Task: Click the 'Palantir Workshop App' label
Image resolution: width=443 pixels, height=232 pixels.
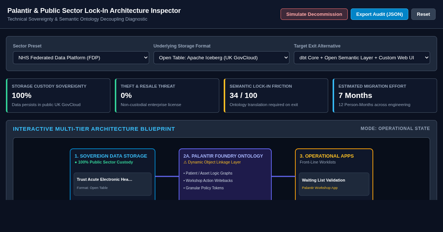Action: pos(320,188)
